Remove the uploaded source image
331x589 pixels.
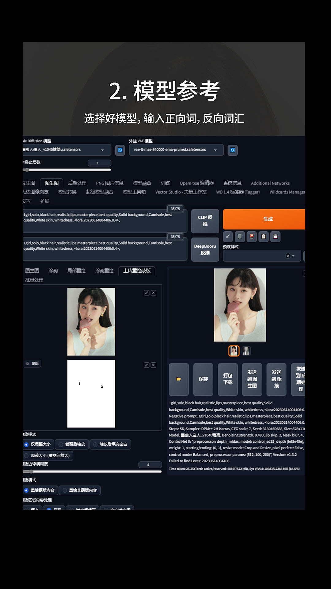pyautogui.click(x=154, y=293)
